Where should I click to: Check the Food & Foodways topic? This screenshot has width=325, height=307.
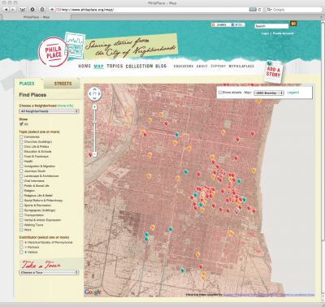point(21,157)
